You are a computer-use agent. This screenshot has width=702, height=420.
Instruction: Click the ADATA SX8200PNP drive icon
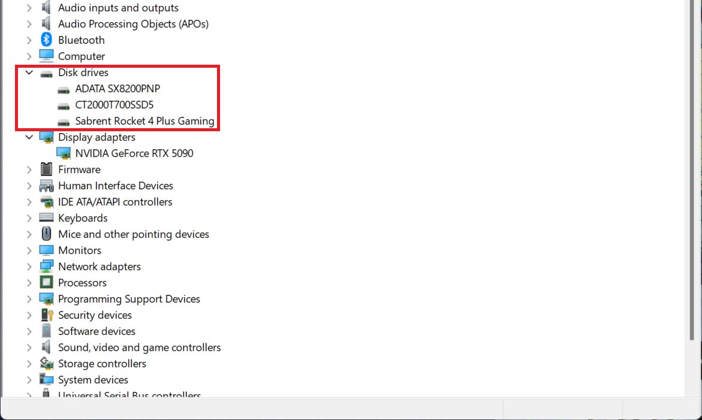[x=64, y=89]
